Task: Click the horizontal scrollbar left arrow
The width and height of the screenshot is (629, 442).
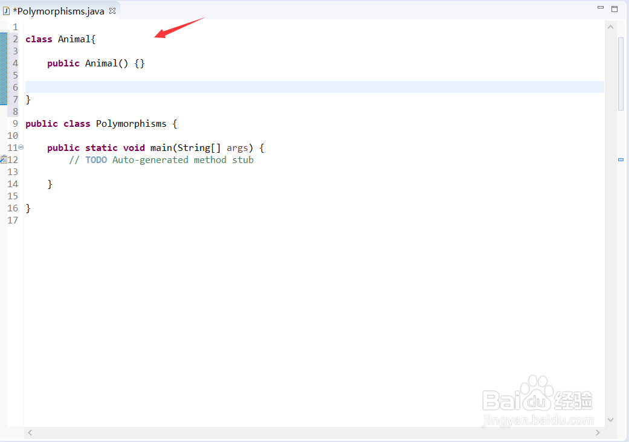Action: pos(30,433)
